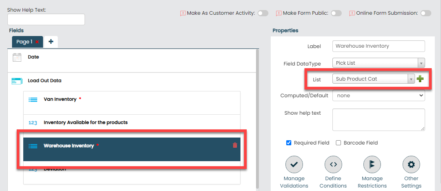Image resolution: width=441 pixels, height=191 pixels.
Task: Open the Computed/Default dropdown
Action: click(378, 95)
